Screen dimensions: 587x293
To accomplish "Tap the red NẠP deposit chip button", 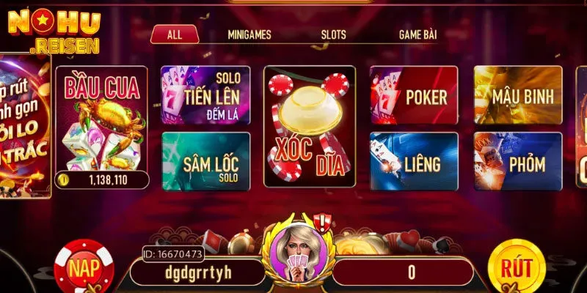I will tap(84, 267).
